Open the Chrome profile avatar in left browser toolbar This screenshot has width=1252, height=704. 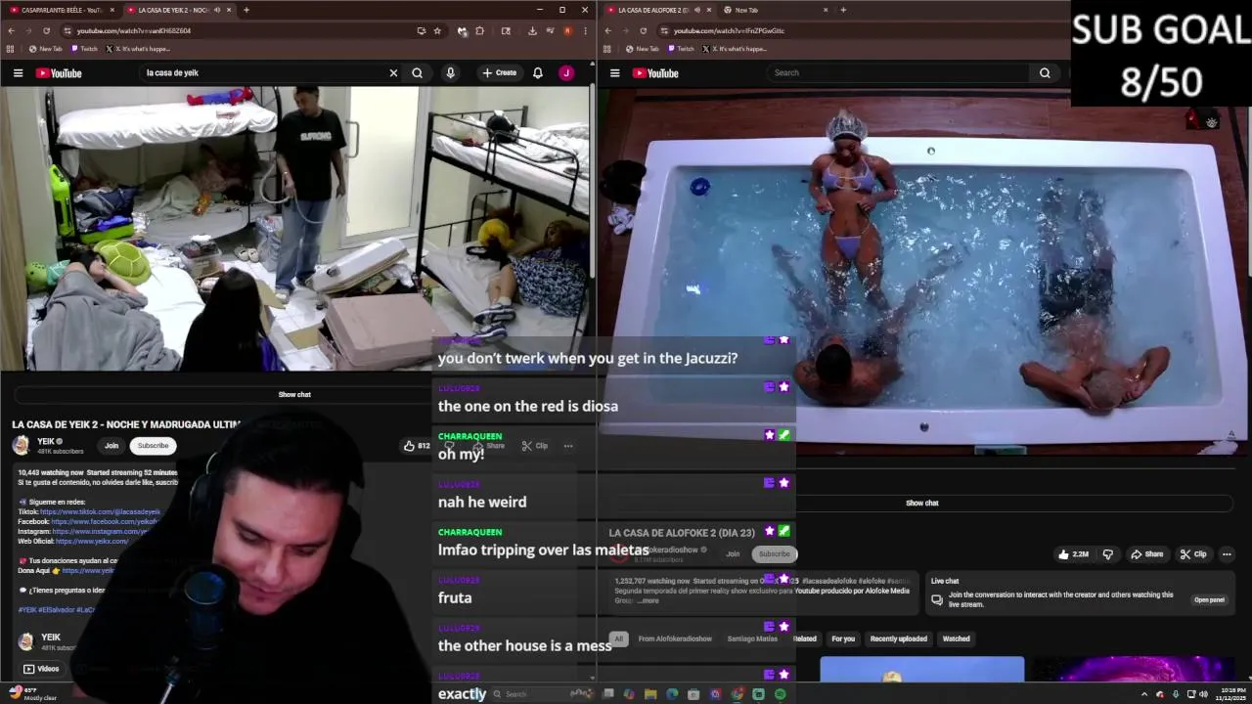567,30
